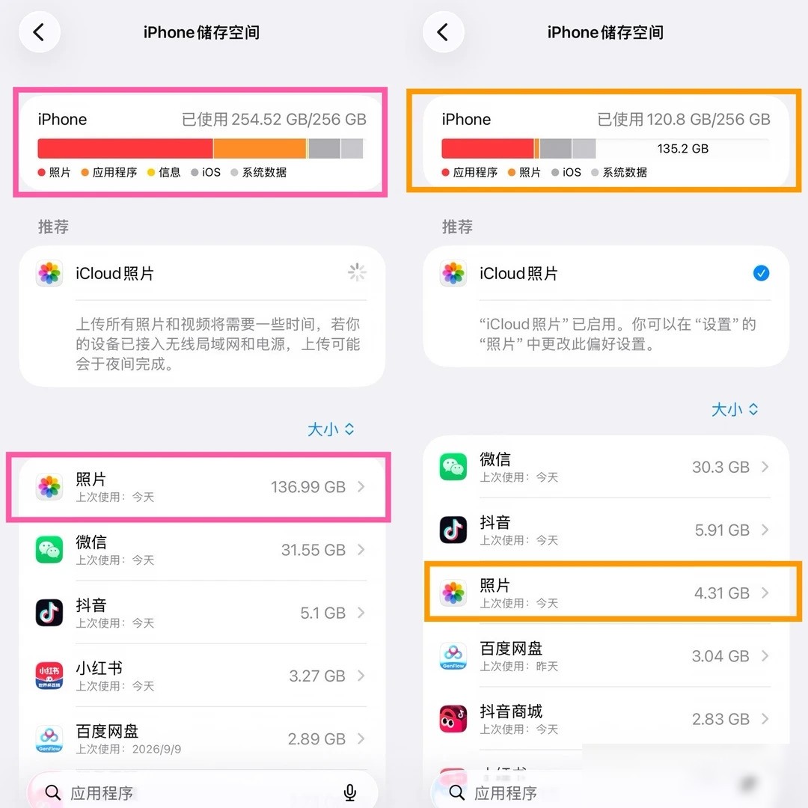Viewport: 808px width, 808px height.
Task: Open Baidu Netdisk row showing 2.89 GB
Action: coord(202,738)
